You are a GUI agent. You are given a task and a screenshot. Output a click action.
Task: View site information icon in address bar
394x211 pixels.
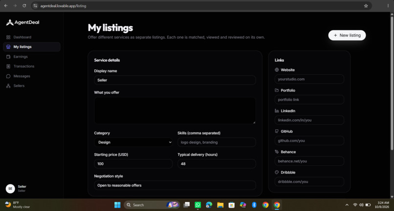[x=35, y=6]
